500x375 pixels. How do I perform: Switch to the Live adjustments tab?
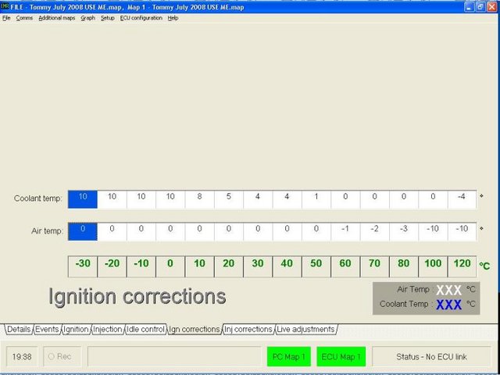[305, 329]
